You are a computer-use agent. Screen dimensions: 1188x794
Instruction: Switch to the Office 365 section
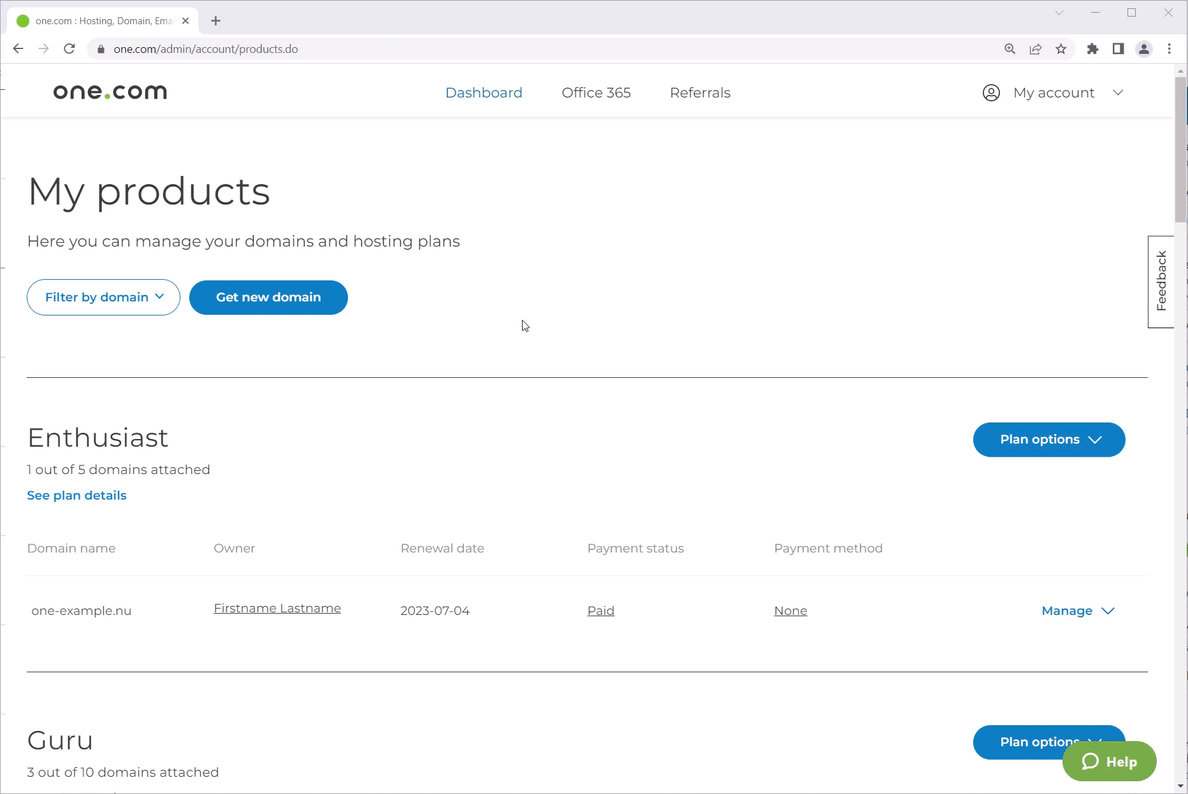click(x=596, y=92)
